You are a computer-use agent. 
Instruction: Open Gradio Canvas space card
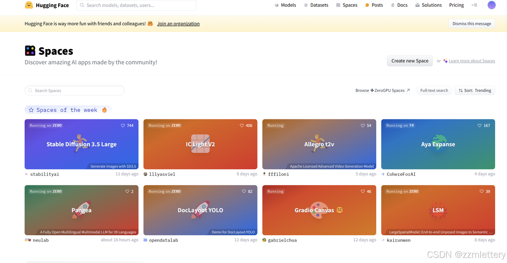[x=319, y=210]
